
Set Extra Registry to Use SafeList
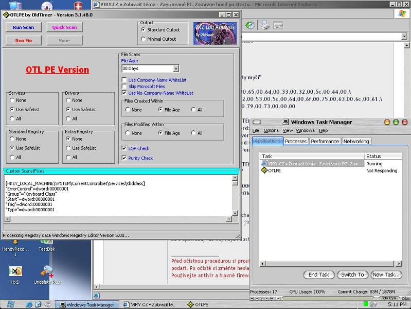(68, 148)
